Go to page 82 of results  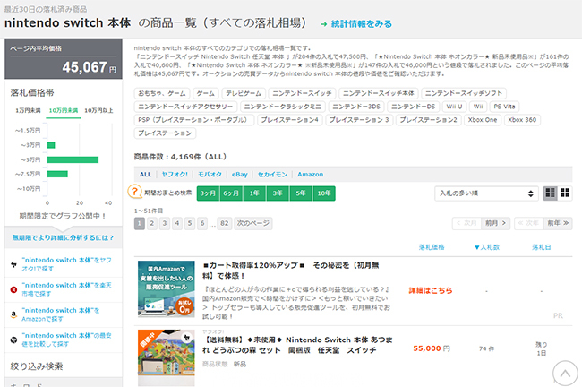coord(224,222)
